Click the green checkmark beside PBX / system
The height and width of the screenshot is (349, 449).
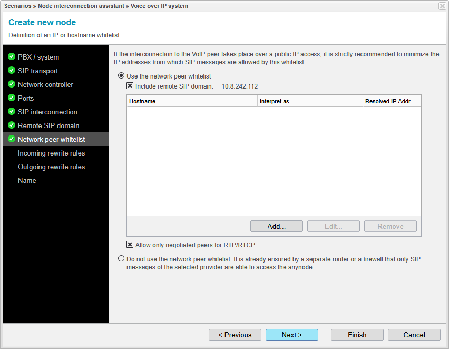(x=11, y=57)
